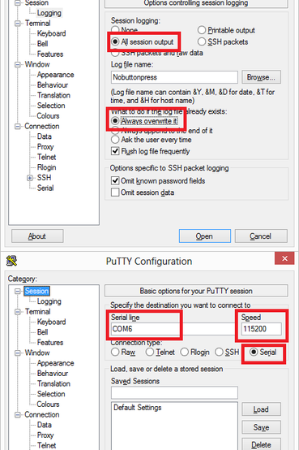Click the Save session button
This screenshot has width=299, height=450.
point(261,427)
